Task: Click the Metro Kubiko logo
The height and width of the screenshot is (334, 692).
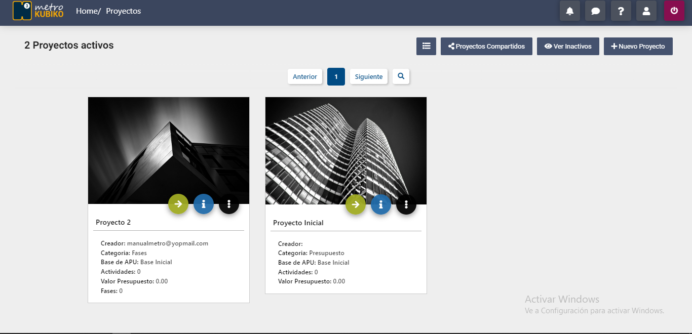Action: [x=39, y=11]
